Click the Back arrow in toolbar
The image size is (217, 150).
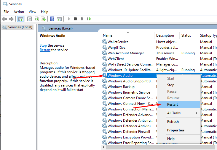coord(4,19)
